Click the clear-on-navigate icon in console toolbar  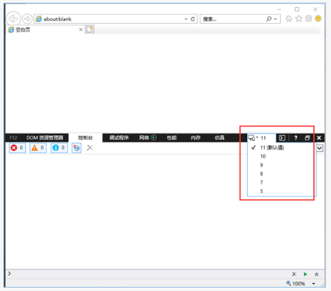(x=76, y=148)
